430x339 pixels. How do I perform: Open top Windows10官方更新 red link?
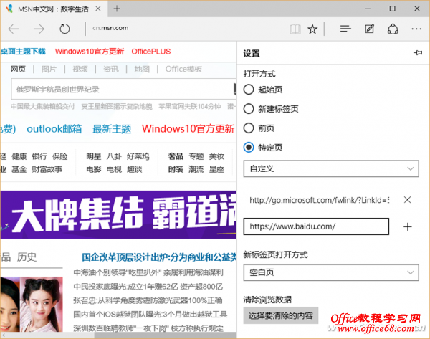90,52
